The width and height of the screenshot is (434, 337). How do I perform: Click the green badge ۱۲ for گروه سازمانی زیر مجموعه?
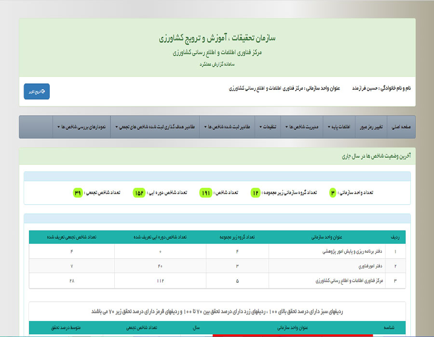click(x=256, y=193)
